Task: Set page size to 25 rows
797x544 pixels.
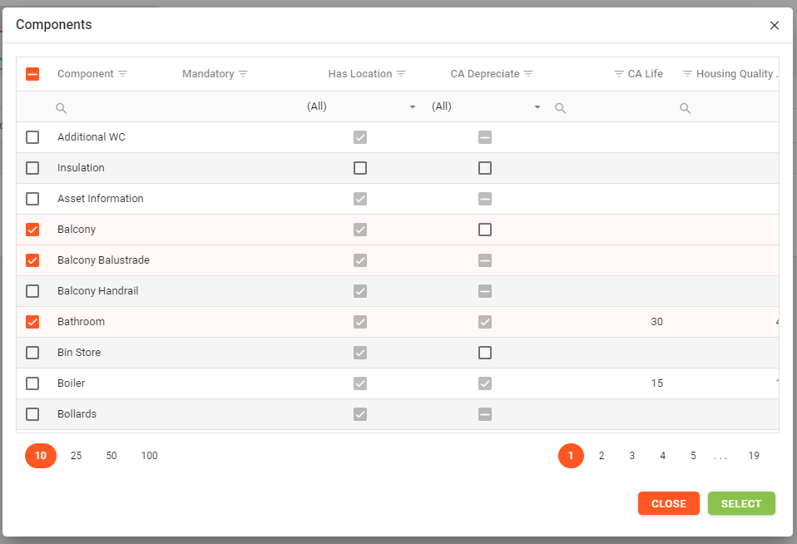Action: point(76,456)
